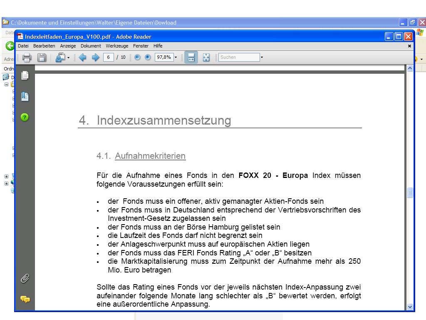This screenshot has width=426, height=320.
Task: Collapse the top folder tree node in Explorer
Action: (x=7, y=84)
